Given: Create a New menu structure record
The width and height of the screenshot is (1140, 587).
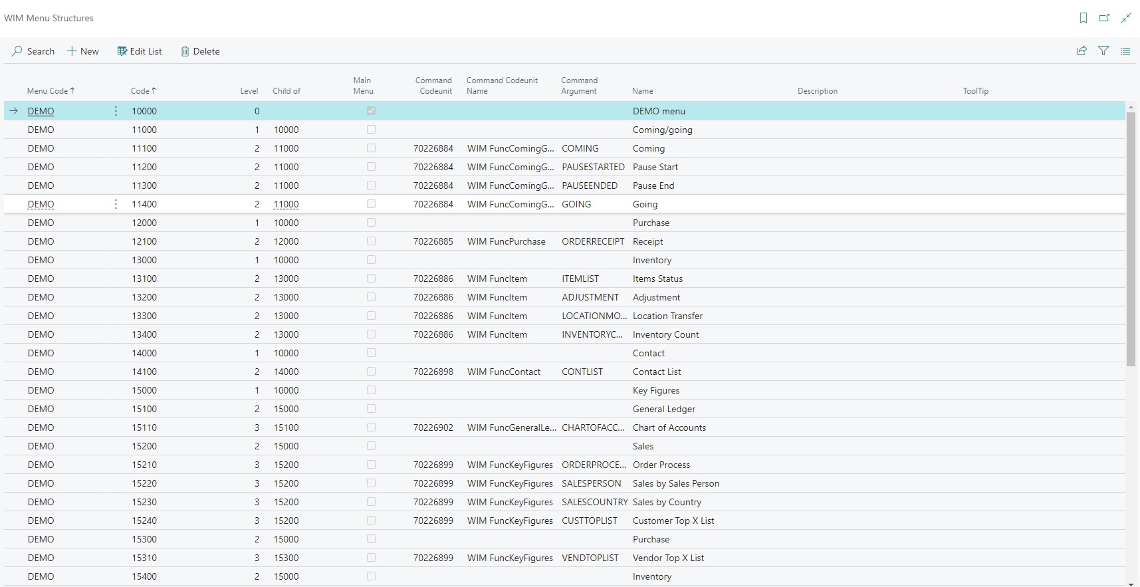Looking at the screenshot, I should (83, 51).
